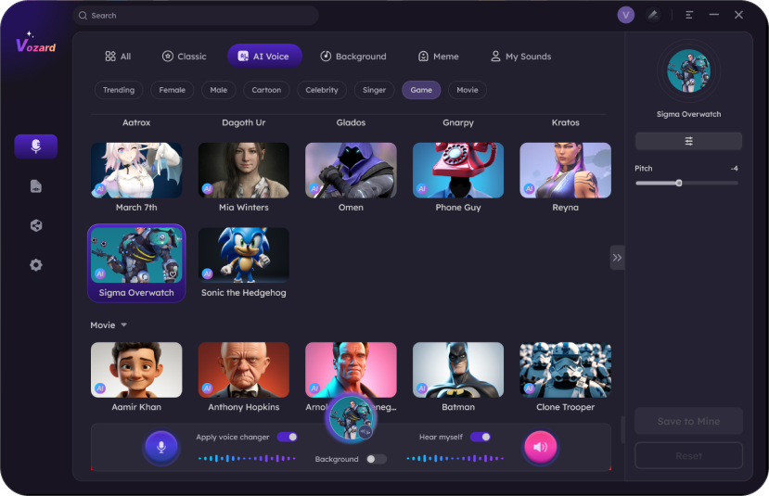
Task: Select the Celebrity filter chip
Action: pos(322,90)
